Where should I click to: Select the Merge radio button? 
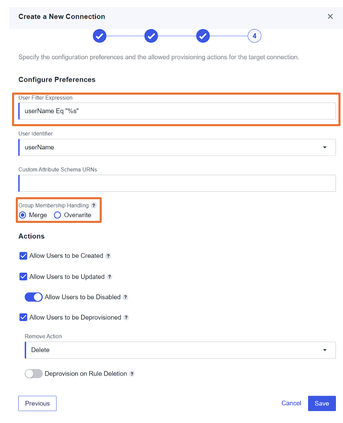[x=23, y=215]
